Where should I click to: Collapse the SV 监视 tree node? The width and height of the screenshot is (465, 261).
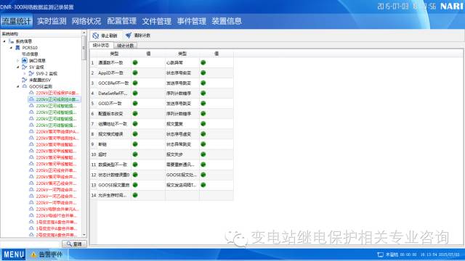[18, 67]
